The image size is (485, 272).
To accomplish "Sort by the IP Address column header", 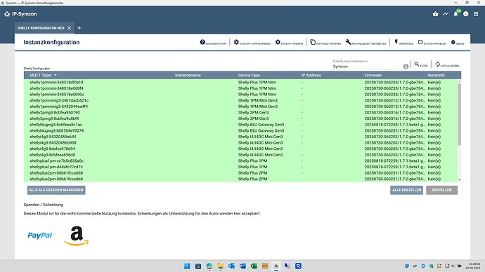I will [311, 75].
